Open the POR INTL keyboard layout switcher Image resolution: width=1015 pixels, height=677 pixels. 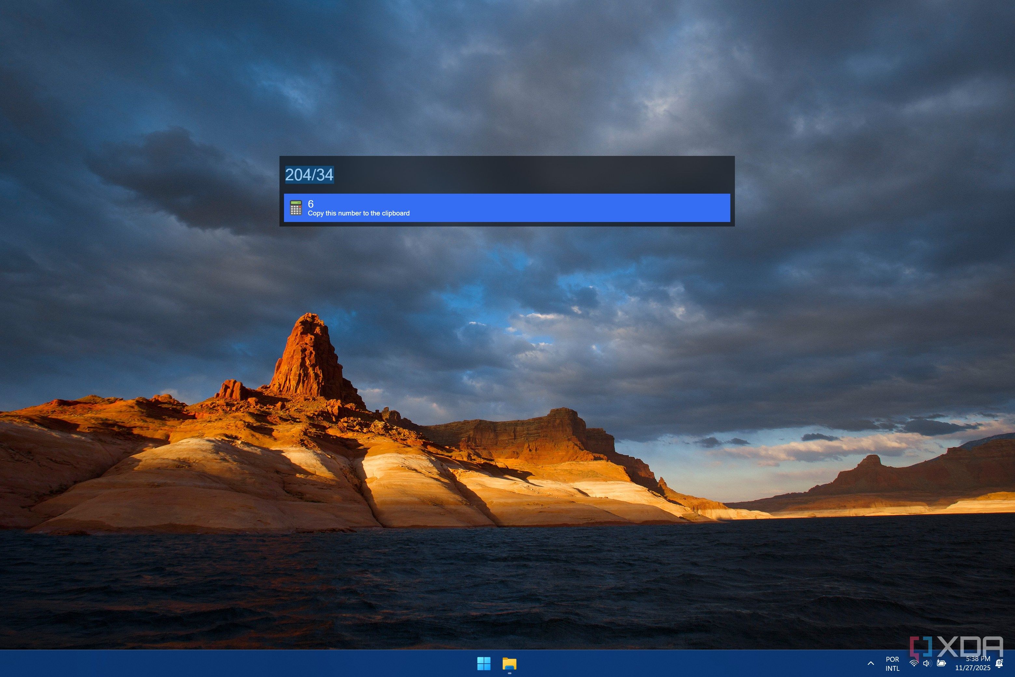(x=892, y=664)
